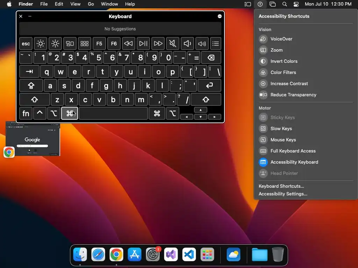358x268 pixels.
Task: Open the Apple menu
Action: pyautogui.click(x=9, y=4)
